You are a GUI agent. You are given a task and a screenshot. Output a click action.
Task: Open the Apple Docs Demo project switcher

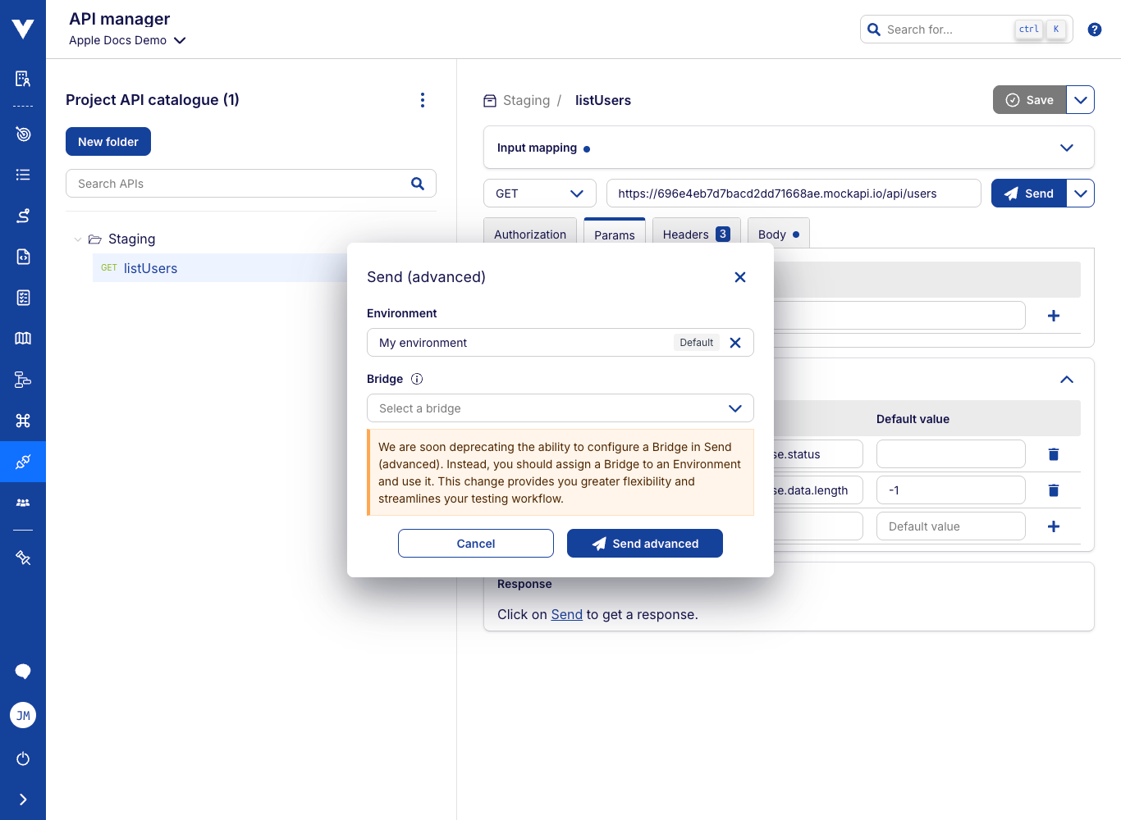127,39
